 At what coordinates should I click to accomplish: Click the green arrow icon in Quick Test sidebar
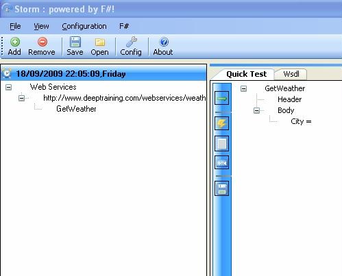click(x=221, y=99)
